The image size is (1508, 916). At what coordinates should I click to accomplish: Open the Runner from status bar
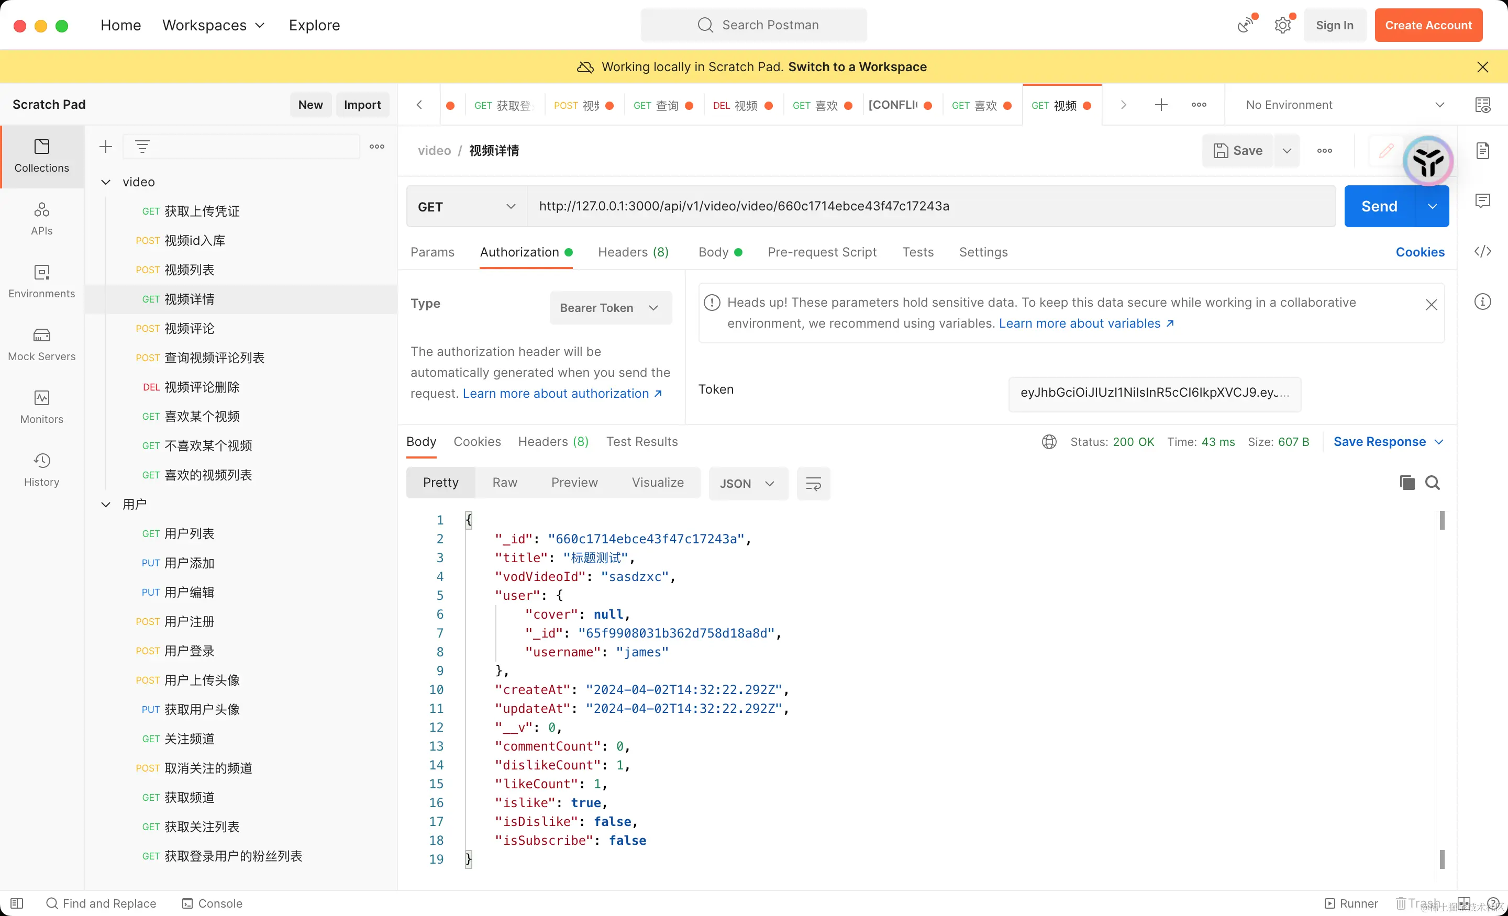pos(1351,903)
